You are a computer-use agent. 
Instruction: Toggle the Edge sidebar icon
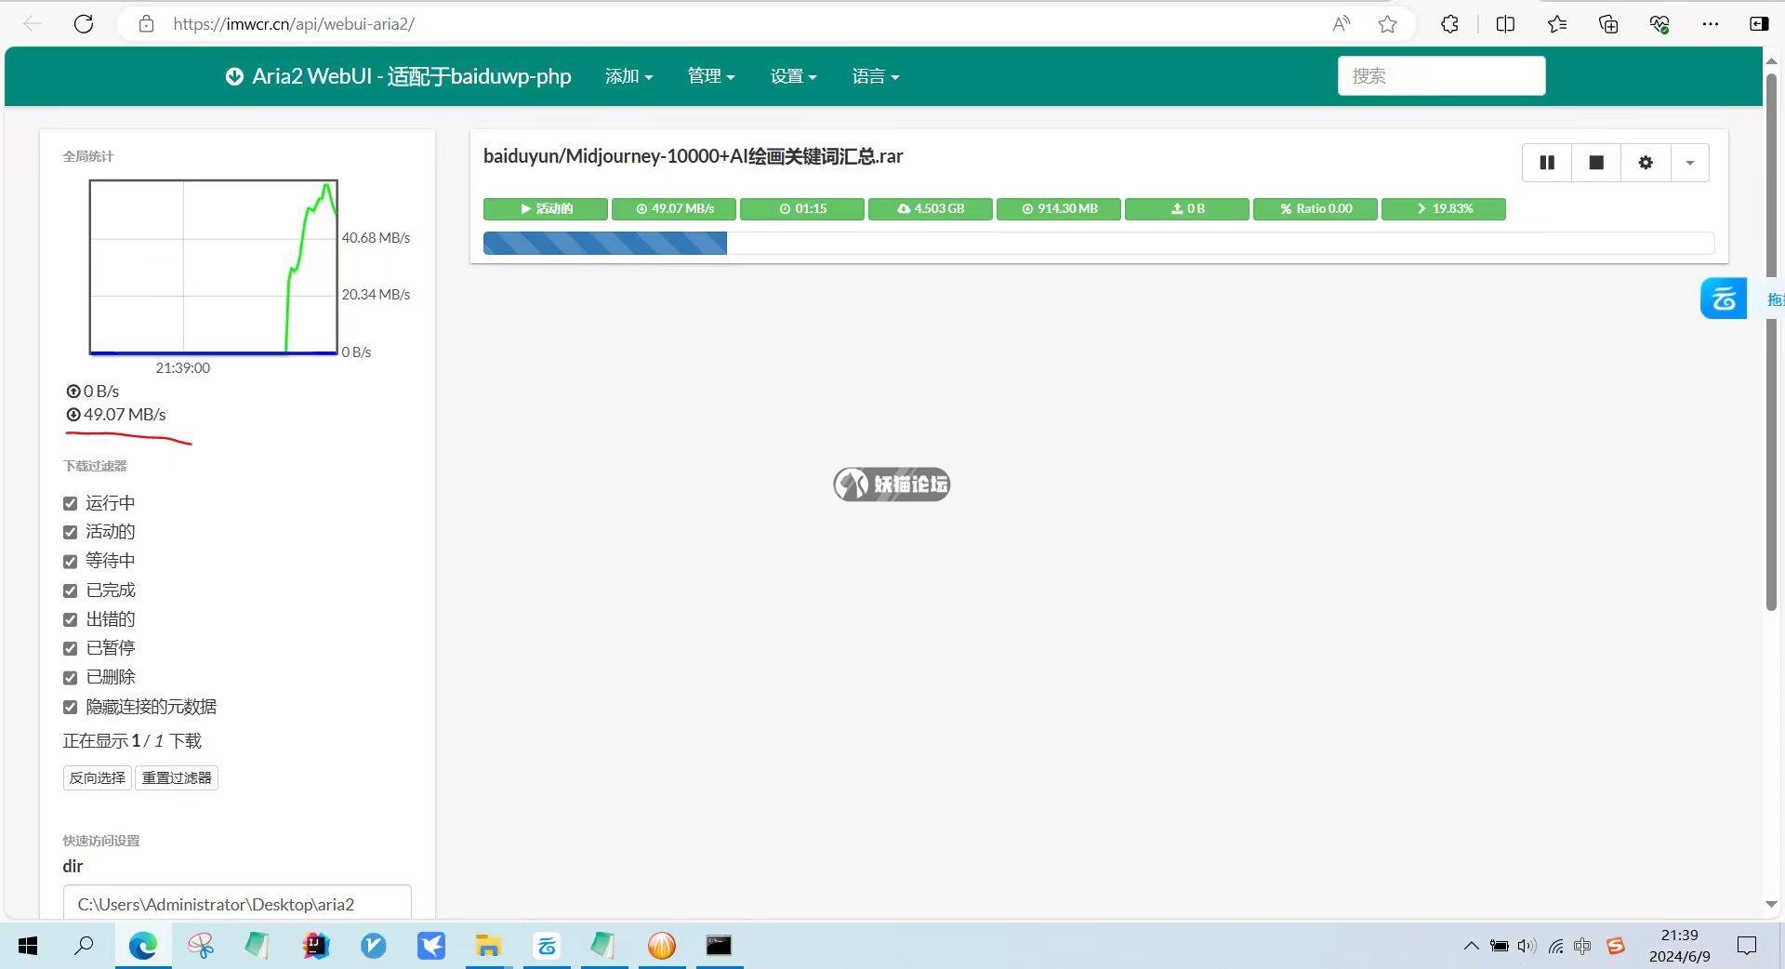pos(1759,24)
